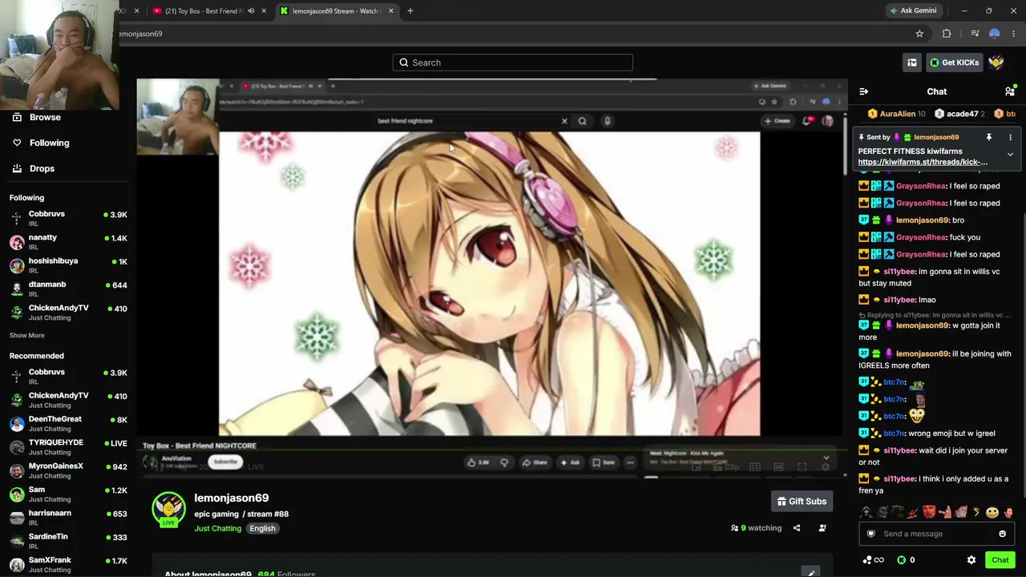The image size is (1026, 577).
Task: Open Sam channel in Recommended list
Action: [68, 494]
